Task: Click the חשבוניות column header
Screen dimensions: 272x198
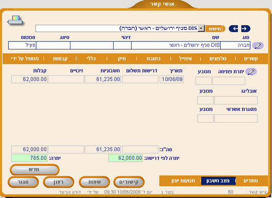Action: [x=110, y=71]
